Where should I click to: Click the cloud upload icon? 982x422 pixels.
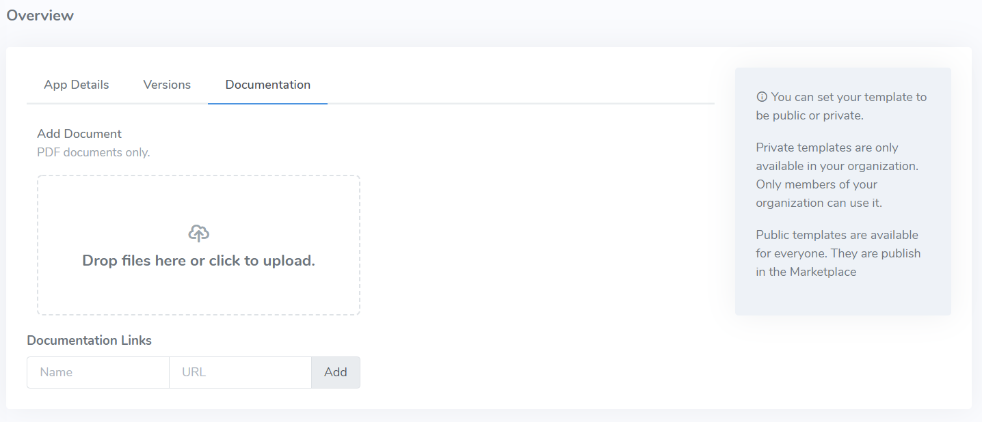pyautogui.click(x=198, y=234)
